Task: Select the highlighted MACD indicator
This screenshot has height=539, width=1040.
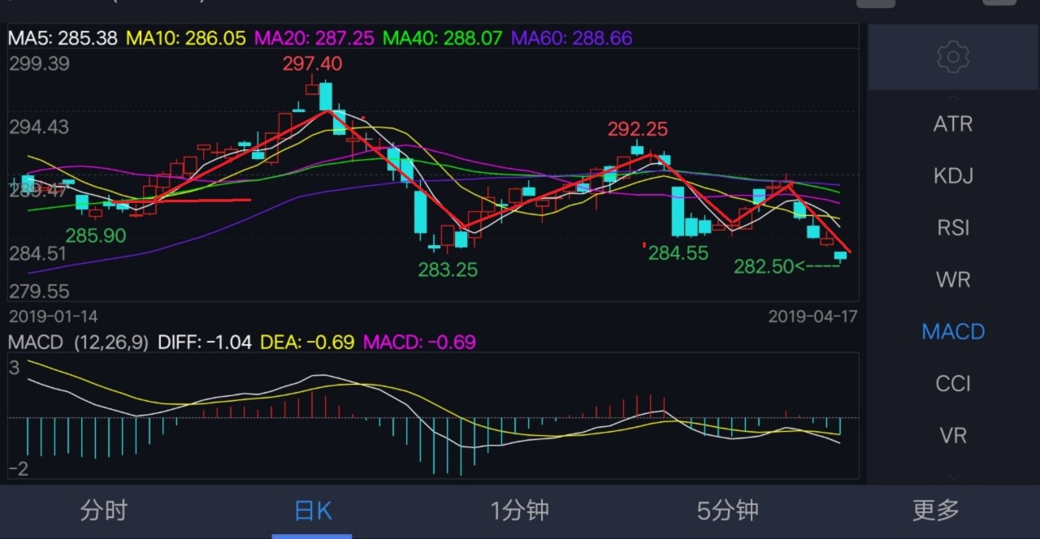Action: [952, 331]
